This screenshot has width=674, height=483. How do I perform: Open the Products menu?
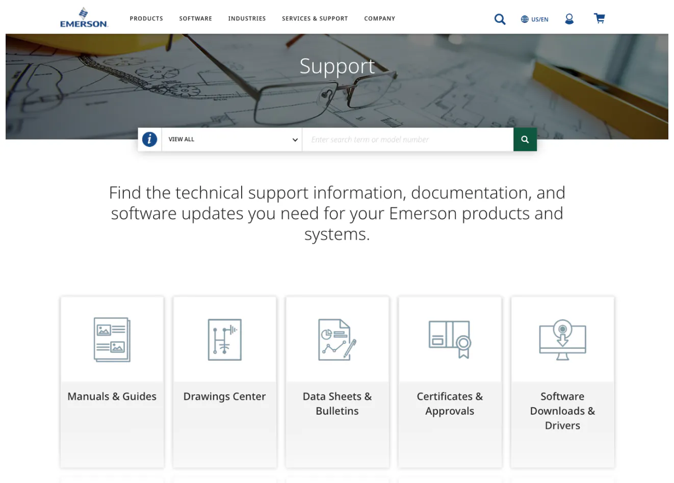[146, 18]
